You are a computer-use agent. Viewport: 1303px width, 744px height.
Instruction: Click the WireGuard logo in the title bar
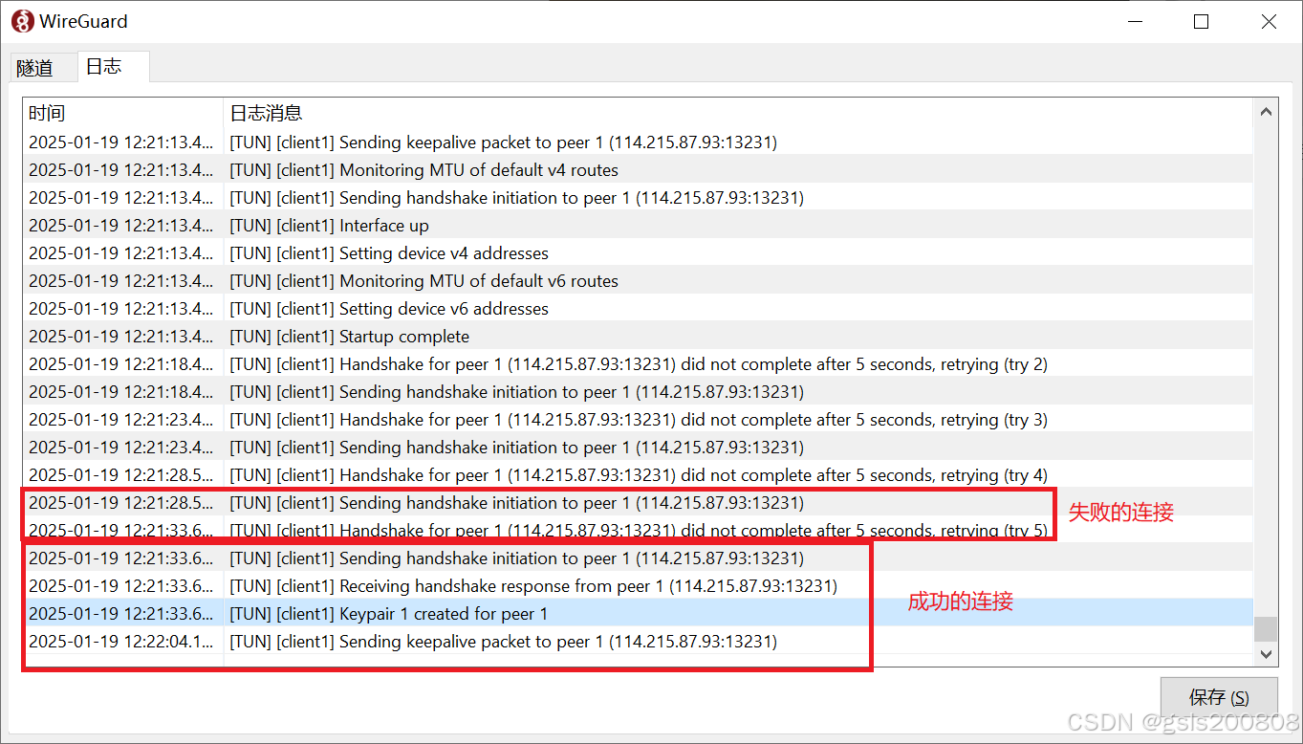coord(22,21)
